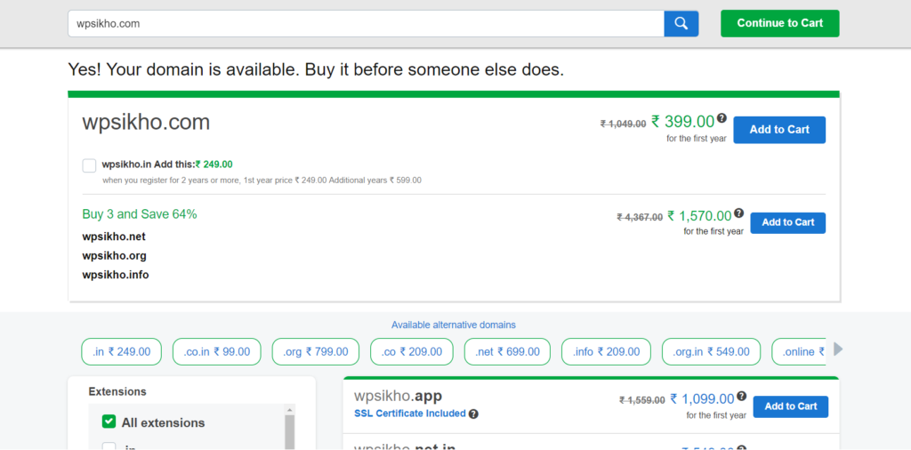The height and width of the screenshot is (450, 911).
Task: Open help icon beside ₹ 399.00 price
Action: click(722, 118)
